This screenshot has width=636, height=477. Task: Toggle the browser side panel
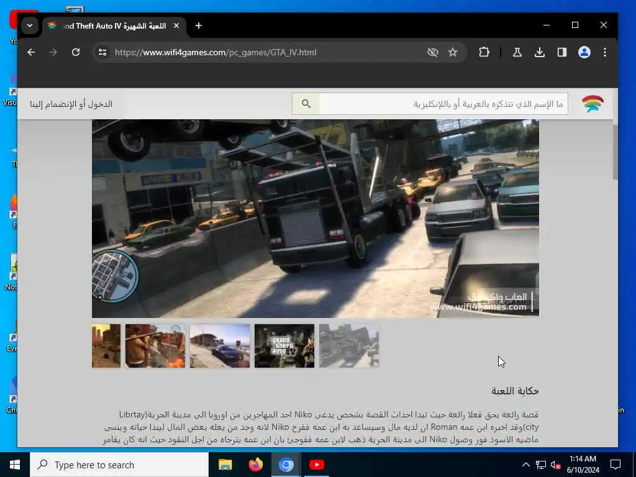click(x=561, y=52)
